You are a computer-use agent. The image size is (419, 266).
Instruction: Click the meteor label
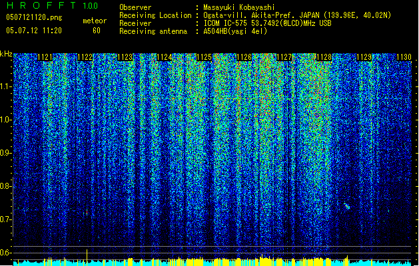tap(95, 21)
